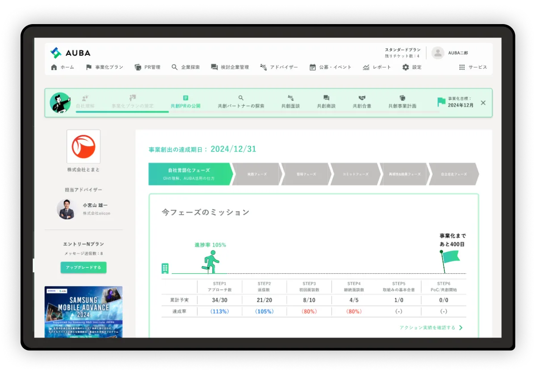Expand the サービス grid menu
Viewport: 536px width, 375px height.
click(473, 67)
